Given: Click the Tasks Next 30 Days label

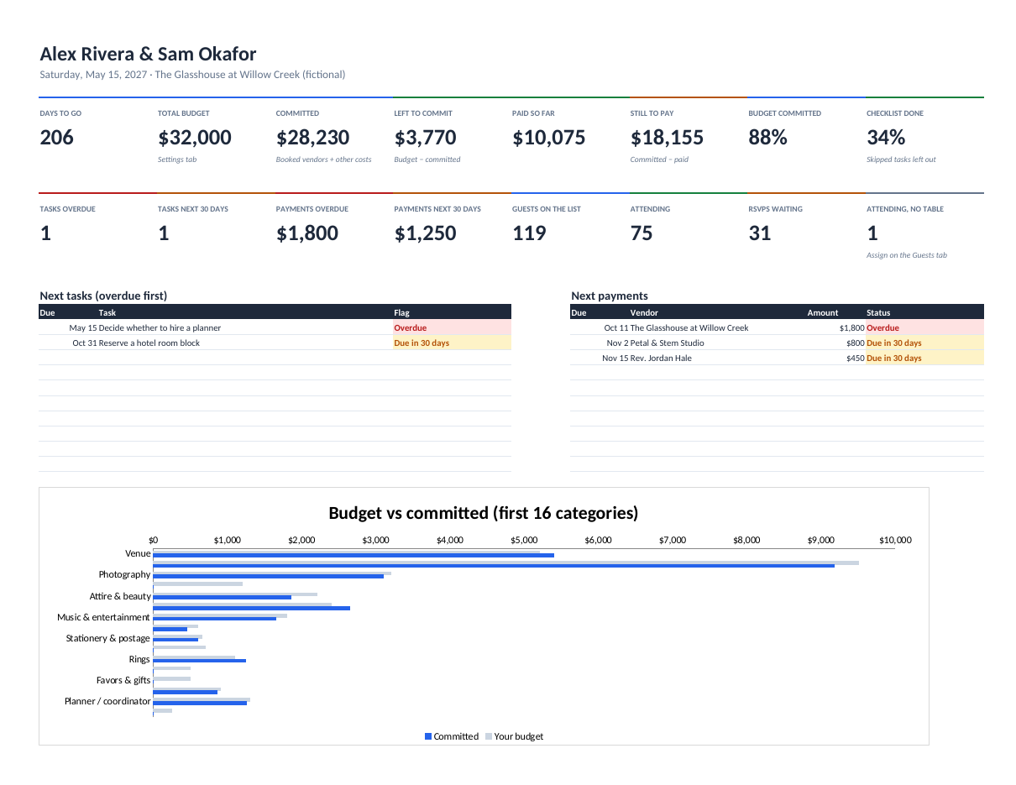Looking at the screenshot, I should tap(193, 209).
